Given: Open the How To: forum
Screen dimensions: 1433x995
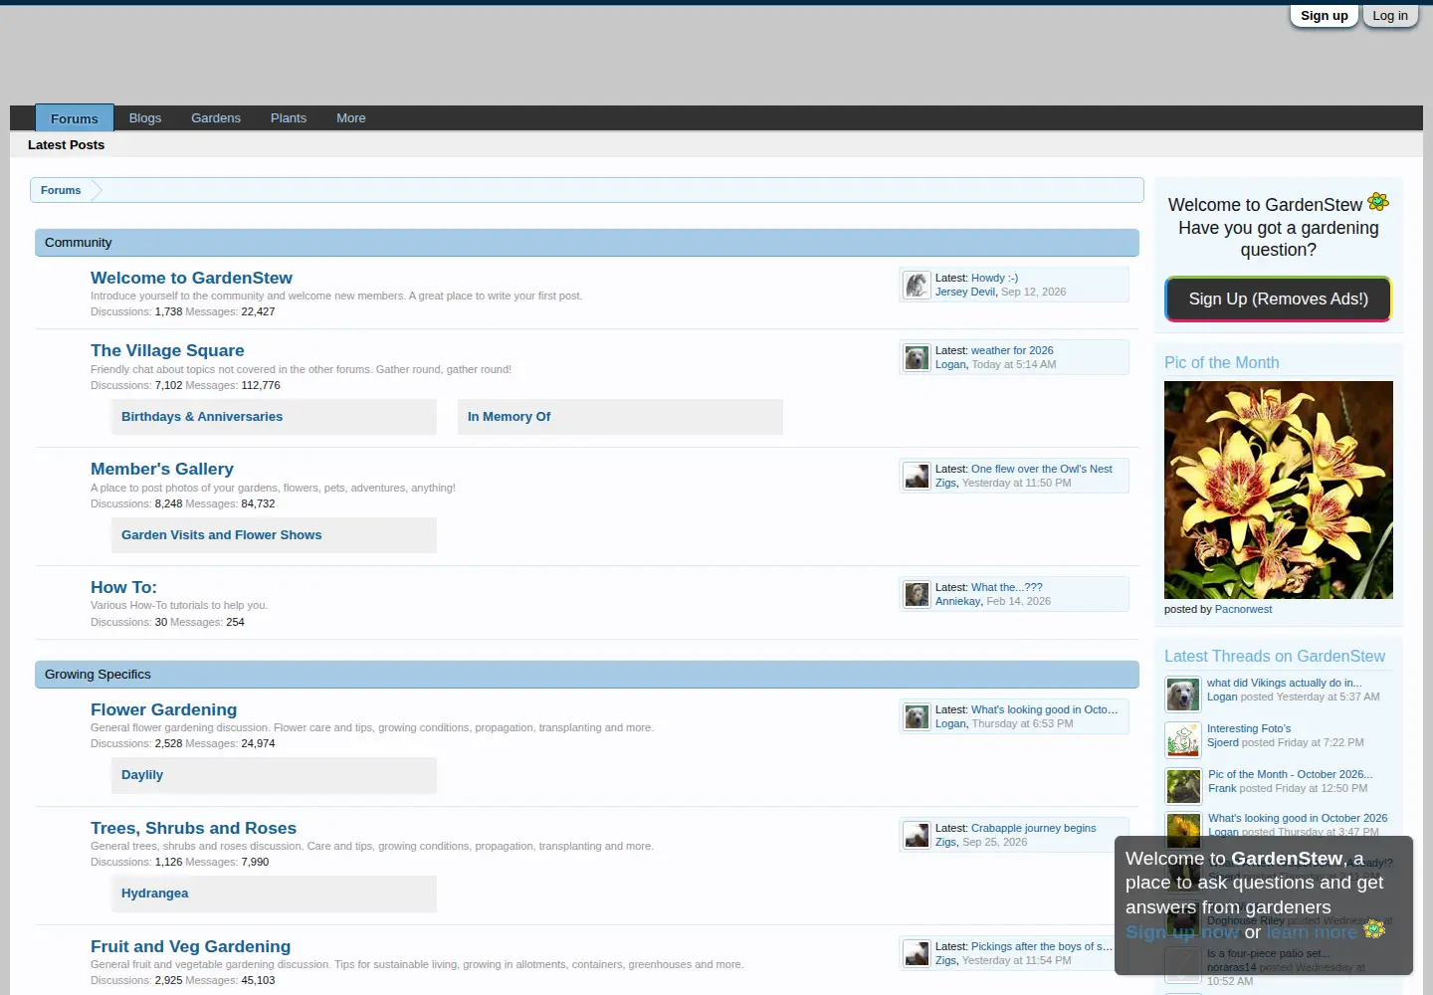Looking at the screenshot, I should 123,587.
